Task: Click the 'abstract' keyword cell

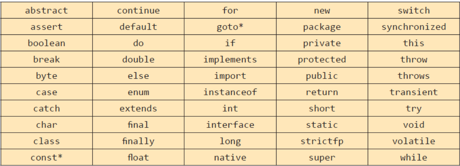Action: (47, 10)
